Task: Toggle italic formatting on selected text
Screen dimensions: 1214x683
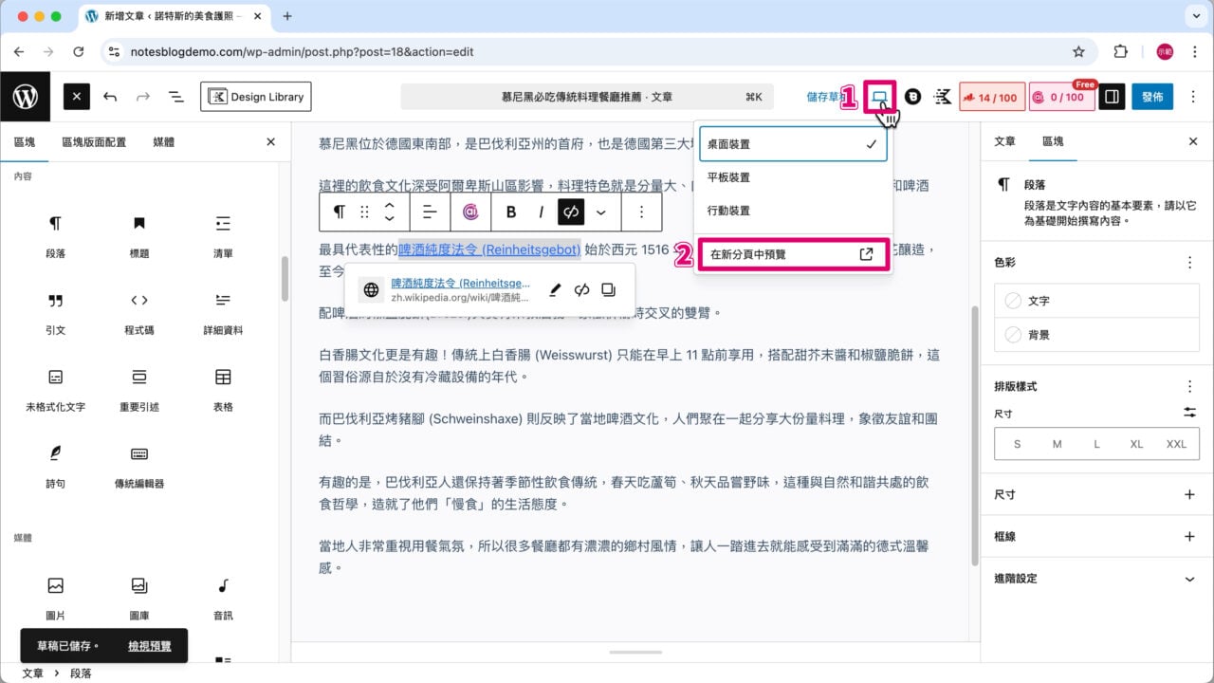Action: pos(540,212)
